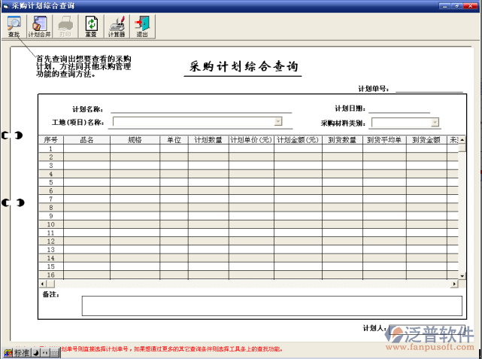Image resolution: width=482 pixels, height=359 pixels.
Task: Close the 采购计划综合查询 window
Action: click(470, 6)
